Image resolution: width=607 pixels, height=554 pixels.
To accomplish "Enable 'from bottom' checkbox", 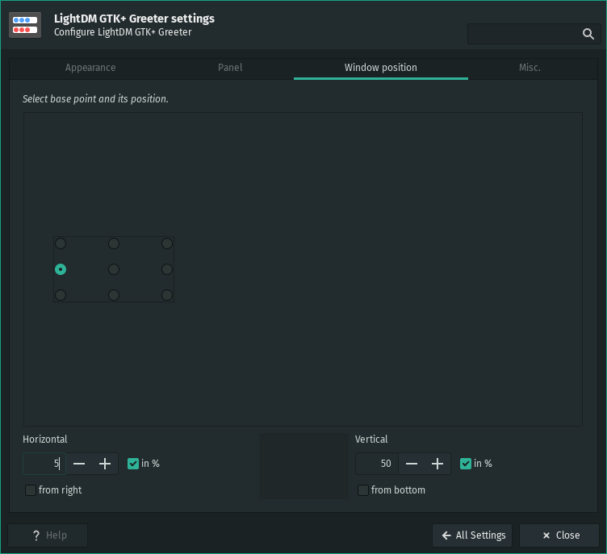I will (363, 490).
